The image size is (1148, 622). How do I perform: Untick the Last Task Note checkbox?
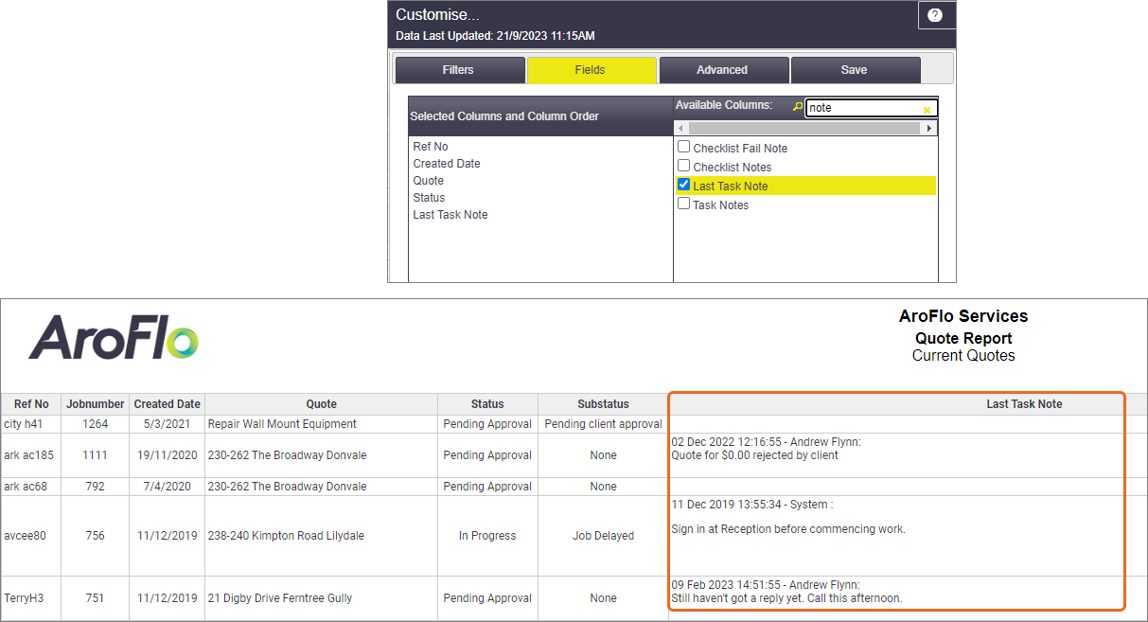(683, 185)
